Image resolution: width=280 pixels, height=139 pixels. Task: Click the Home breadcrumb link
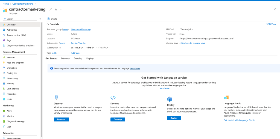[6, 4]
